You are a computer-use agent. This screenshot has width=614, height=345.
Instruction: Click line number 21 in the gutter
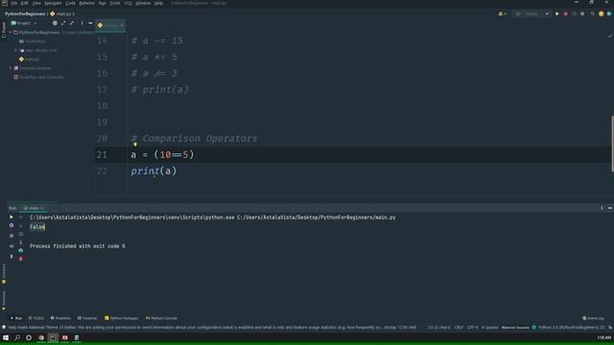(102, 155)
